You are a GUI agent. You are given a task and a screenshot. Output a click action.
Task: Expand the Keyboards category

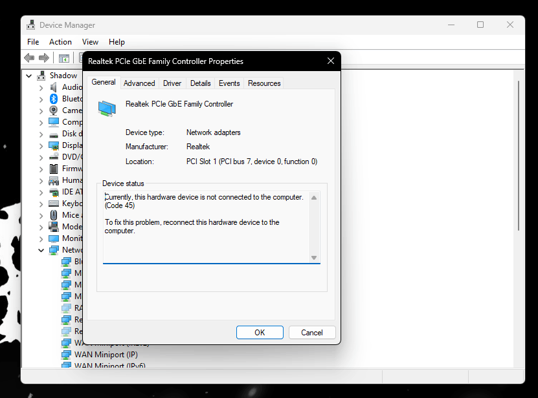41,203
